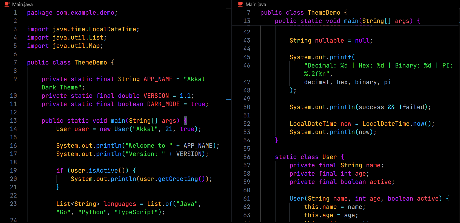Select the Main.java tab above the package line

(x=19, y=4)
